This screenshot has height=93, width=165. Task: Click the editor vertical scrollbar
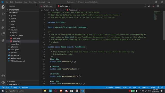tap(164, 25)
